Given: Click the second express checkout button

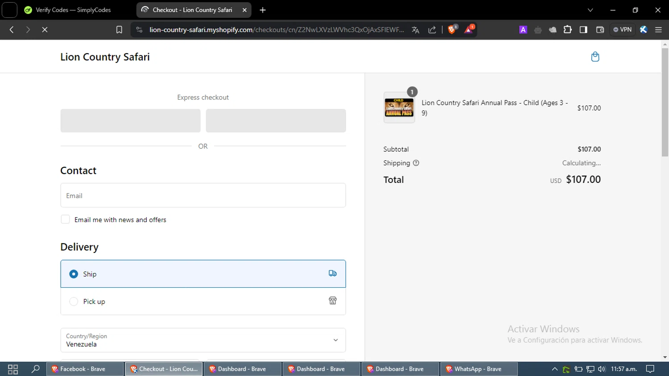Looking at the screenshot, I should pos(276,121).
